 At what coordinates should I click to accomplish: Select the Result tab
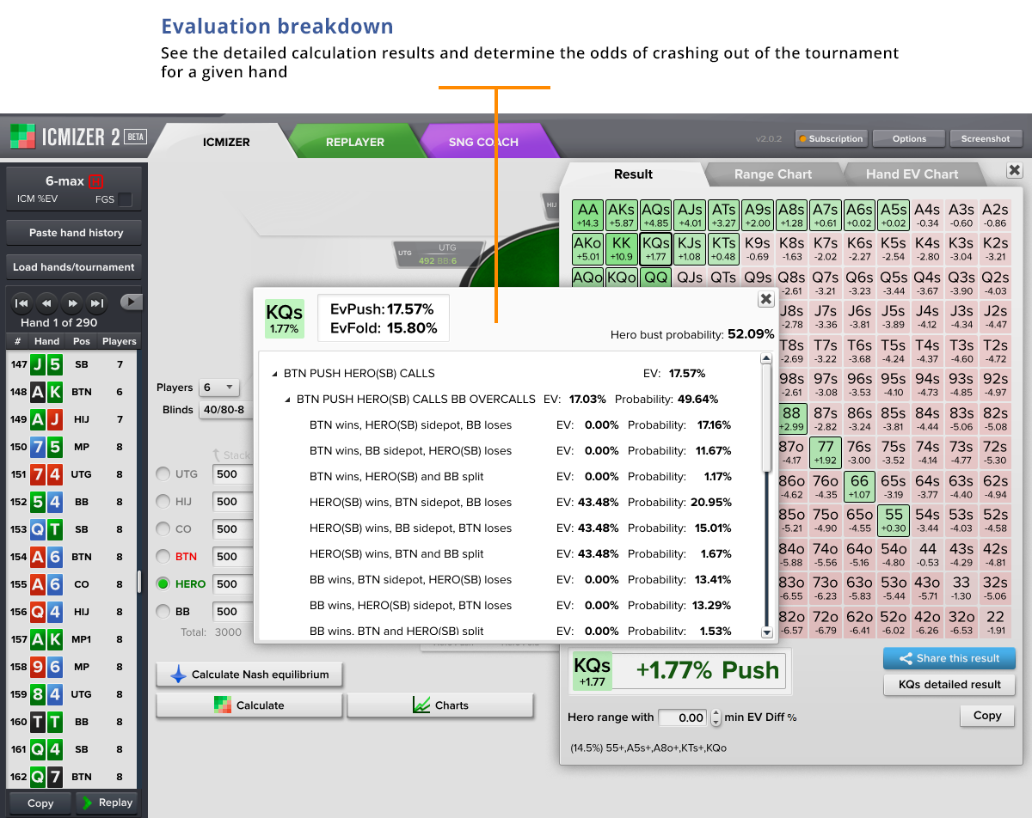coord(633,174)
